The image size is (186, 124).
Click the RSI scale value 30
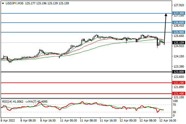coord(174,112)
